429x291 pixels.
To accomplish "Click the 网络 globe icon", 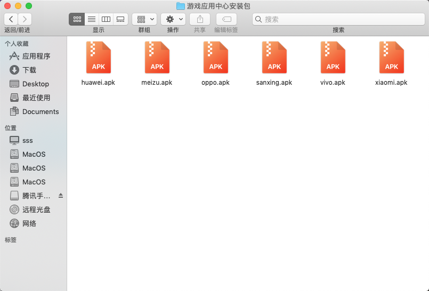I will point(14,223).
